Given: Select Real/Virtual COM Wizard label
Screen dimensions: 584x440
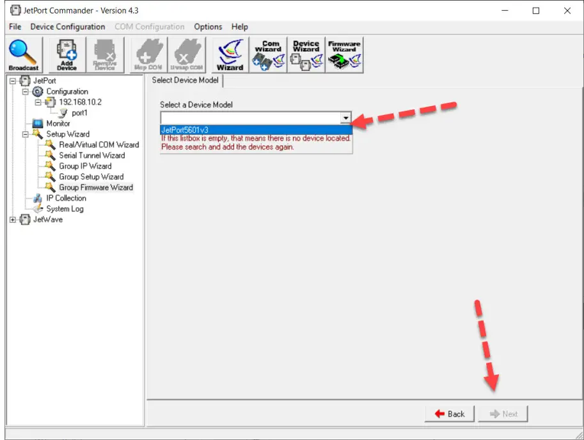Looking at the screenshot, I should point(99,145).
